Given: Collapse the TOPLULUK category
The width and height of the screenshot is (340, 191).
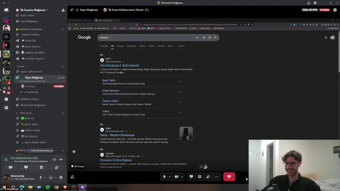Looking at the screenshot, I should pyautogui.click(x=25, y=113).
